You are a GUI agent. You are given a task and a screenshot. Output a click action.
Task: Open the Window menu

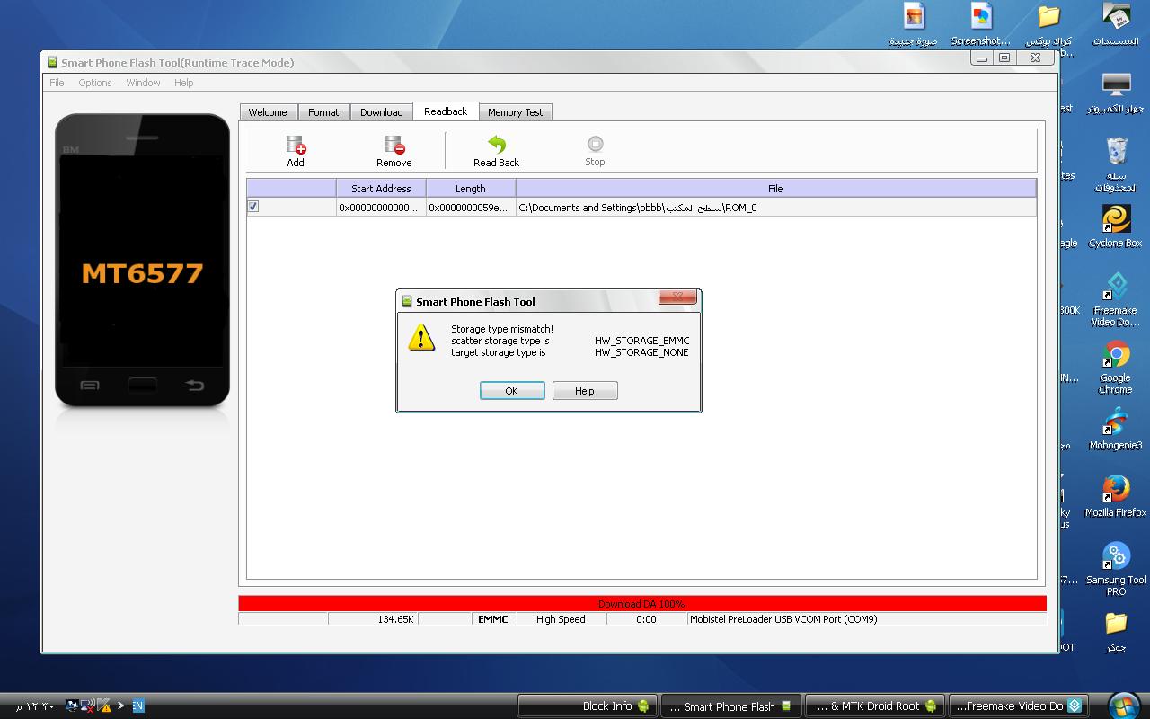(x=143, y=83)
